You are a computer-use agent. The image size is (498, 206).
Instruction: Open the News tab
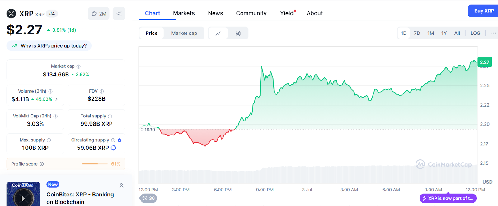point(215,13)
